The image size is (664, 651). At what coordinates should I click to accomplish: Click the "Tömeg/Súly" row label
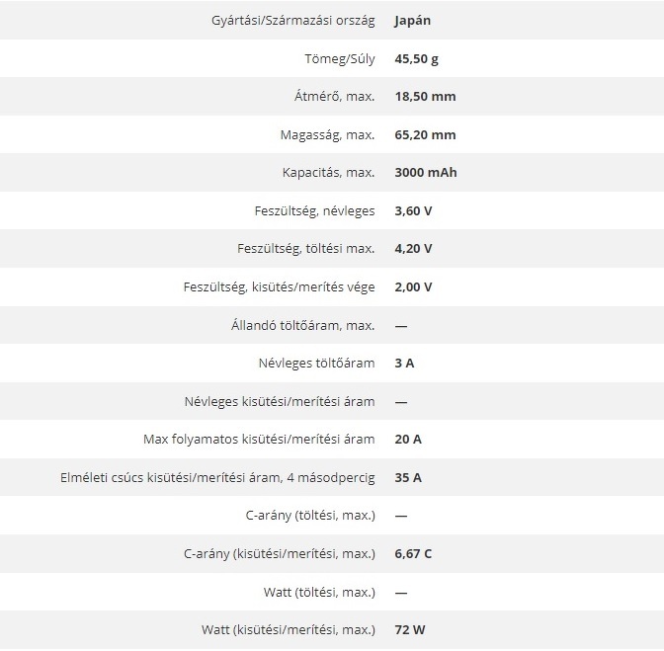click(x=339, y=59)
